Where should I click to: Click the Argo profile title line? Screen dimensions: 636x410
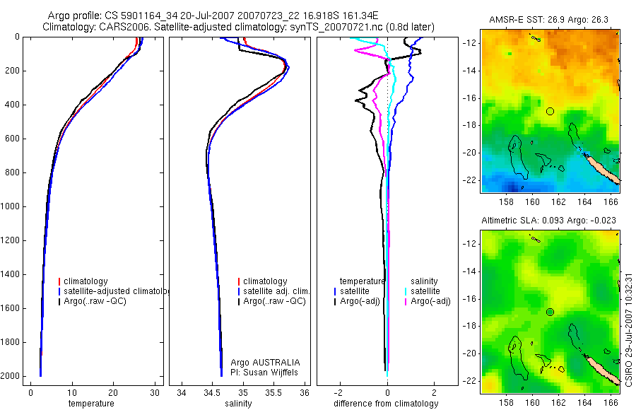pos(213,16)
